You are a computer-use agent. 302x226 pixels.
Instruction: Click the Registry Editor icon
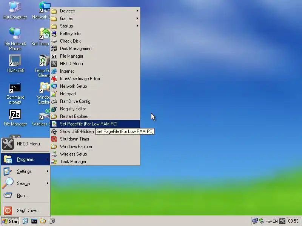pos(54,109)
